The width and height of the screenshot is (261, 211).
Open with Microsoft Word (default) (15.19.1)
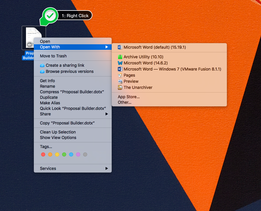(169, 47)
